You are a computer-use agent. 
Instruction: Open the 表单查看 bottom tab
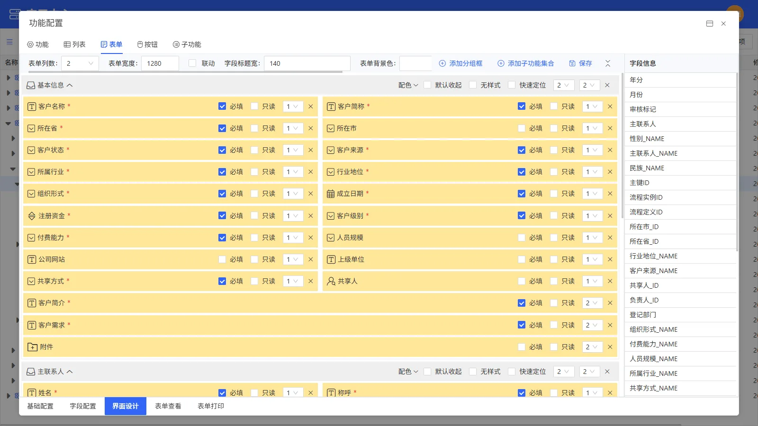point(168,406)
